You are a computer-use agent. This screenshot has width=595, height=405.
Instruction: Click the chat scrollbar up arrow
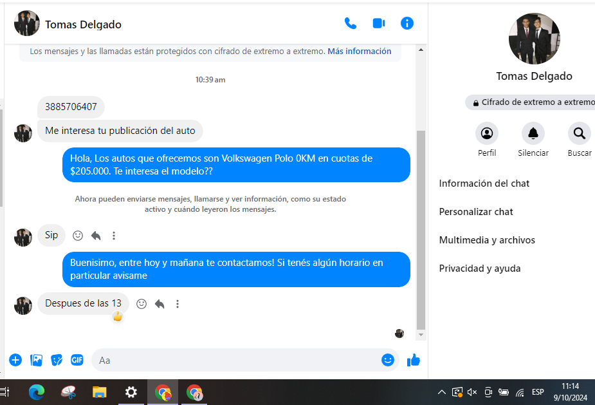(x=421, y=50)
